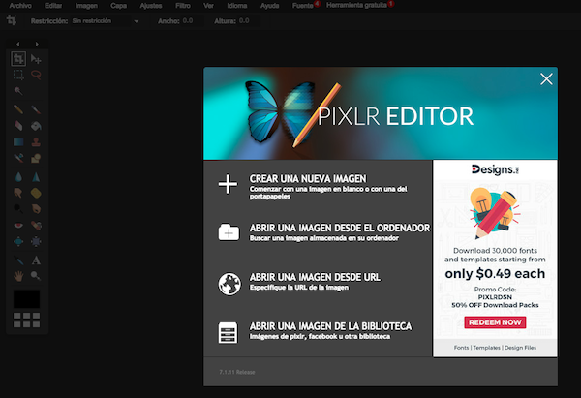Click the Designs.net logo in ad

(495, 169)
